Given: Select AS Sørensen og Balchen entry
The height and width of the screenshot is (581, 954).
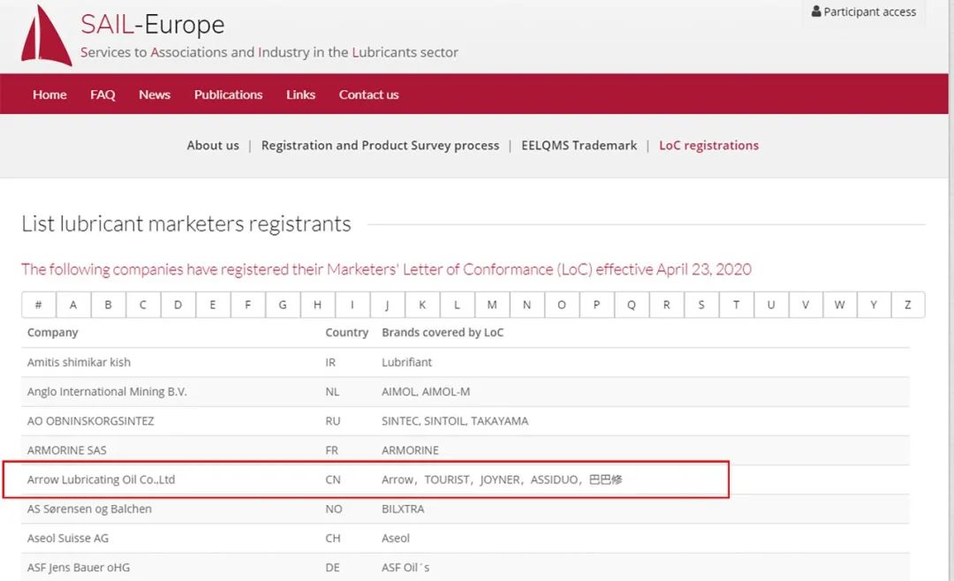Looking at the screenshot, I should click(x=89, y=509).
